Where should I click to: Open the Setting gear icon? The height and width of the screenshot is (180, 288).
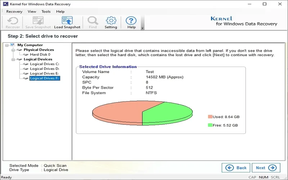111,21
